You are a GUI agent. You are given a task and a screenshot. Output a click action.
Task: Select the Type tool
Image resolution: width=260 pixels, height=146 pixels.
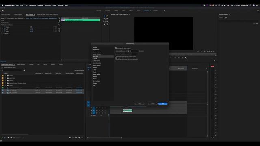[107, 24]
